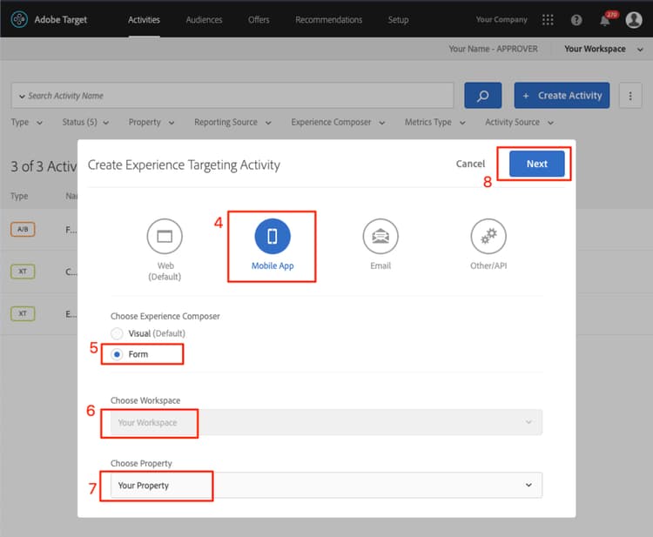This screenshot has width=653, height=537.
Task: Click the Next button
Action: (537, 164)
